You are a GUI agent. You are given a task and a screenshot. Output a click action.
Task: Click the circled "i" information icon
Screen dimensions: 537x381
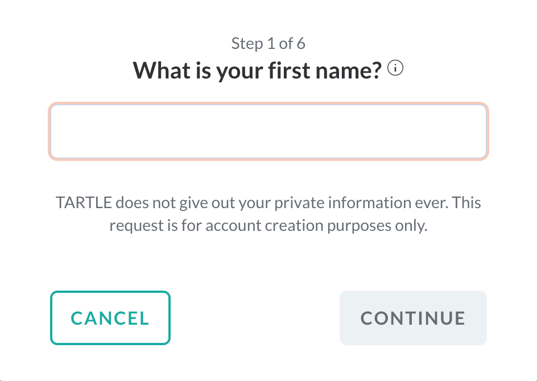click(396, 69)
